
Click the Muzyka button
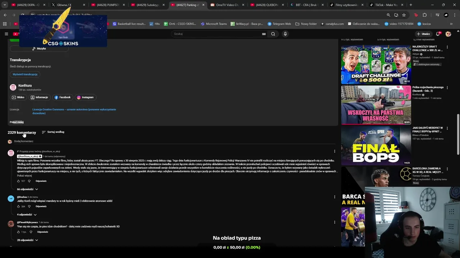[39, 48]
